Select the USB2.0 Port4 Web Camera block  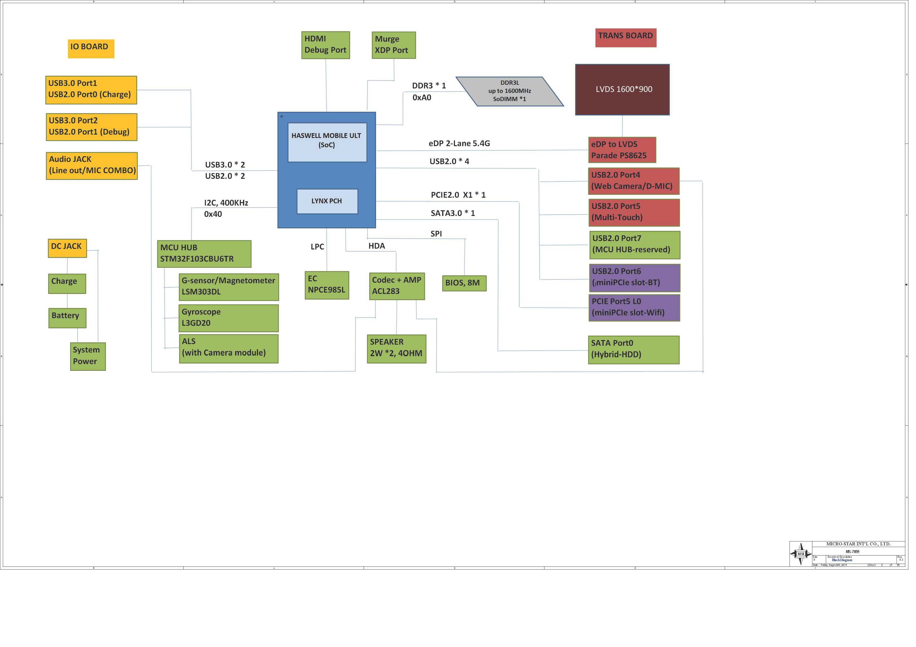[633, 181]
